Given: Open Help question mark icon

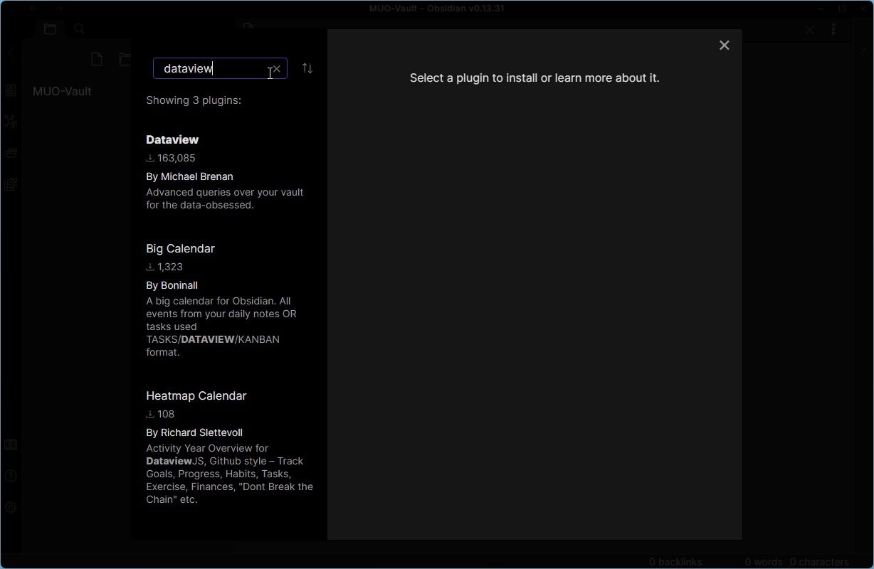Looking at the screenshot, I should pos(10,476).
